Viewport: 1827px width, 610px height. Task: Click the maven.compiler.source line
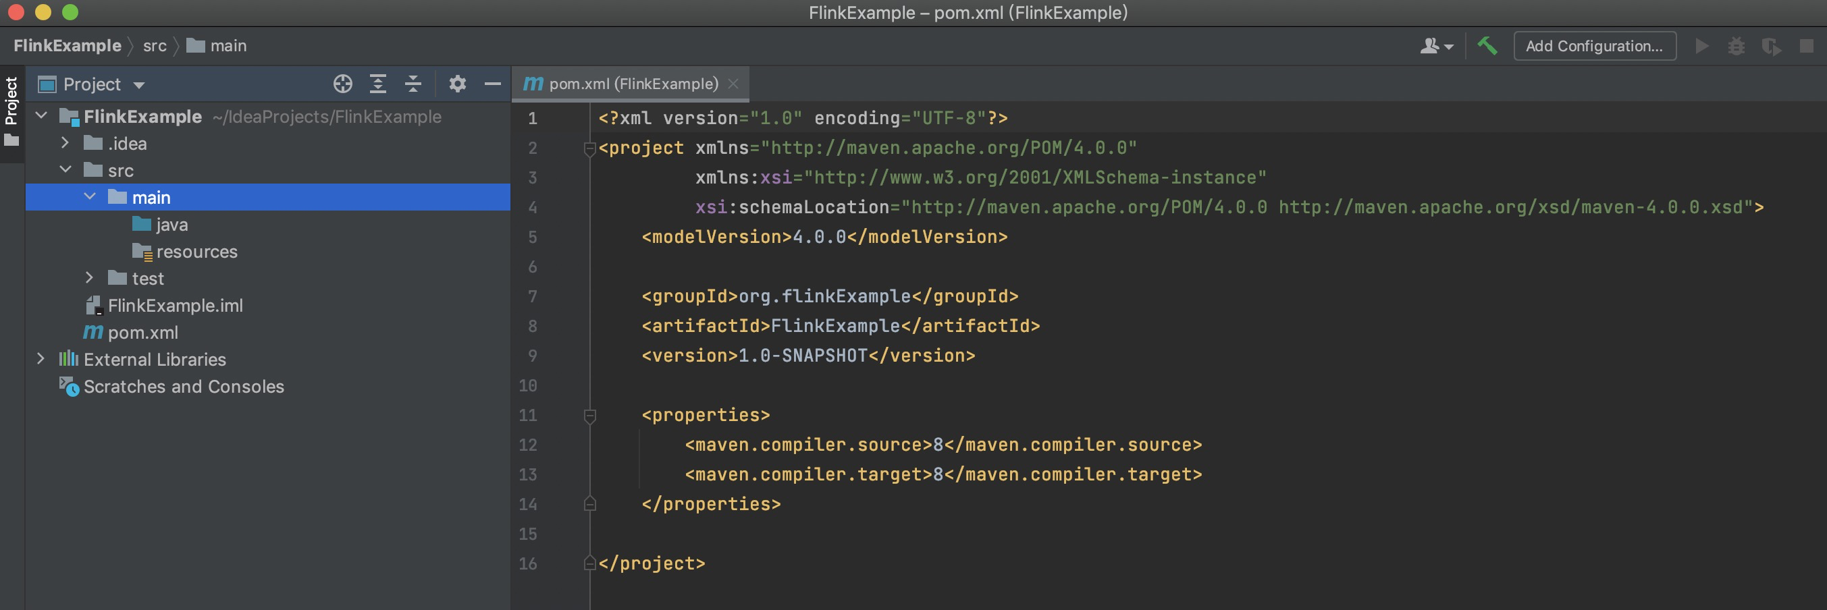click(943, 445)
